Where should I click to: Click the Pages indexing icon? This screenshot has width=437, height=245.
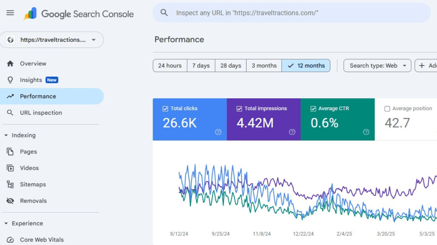point(10,151)
